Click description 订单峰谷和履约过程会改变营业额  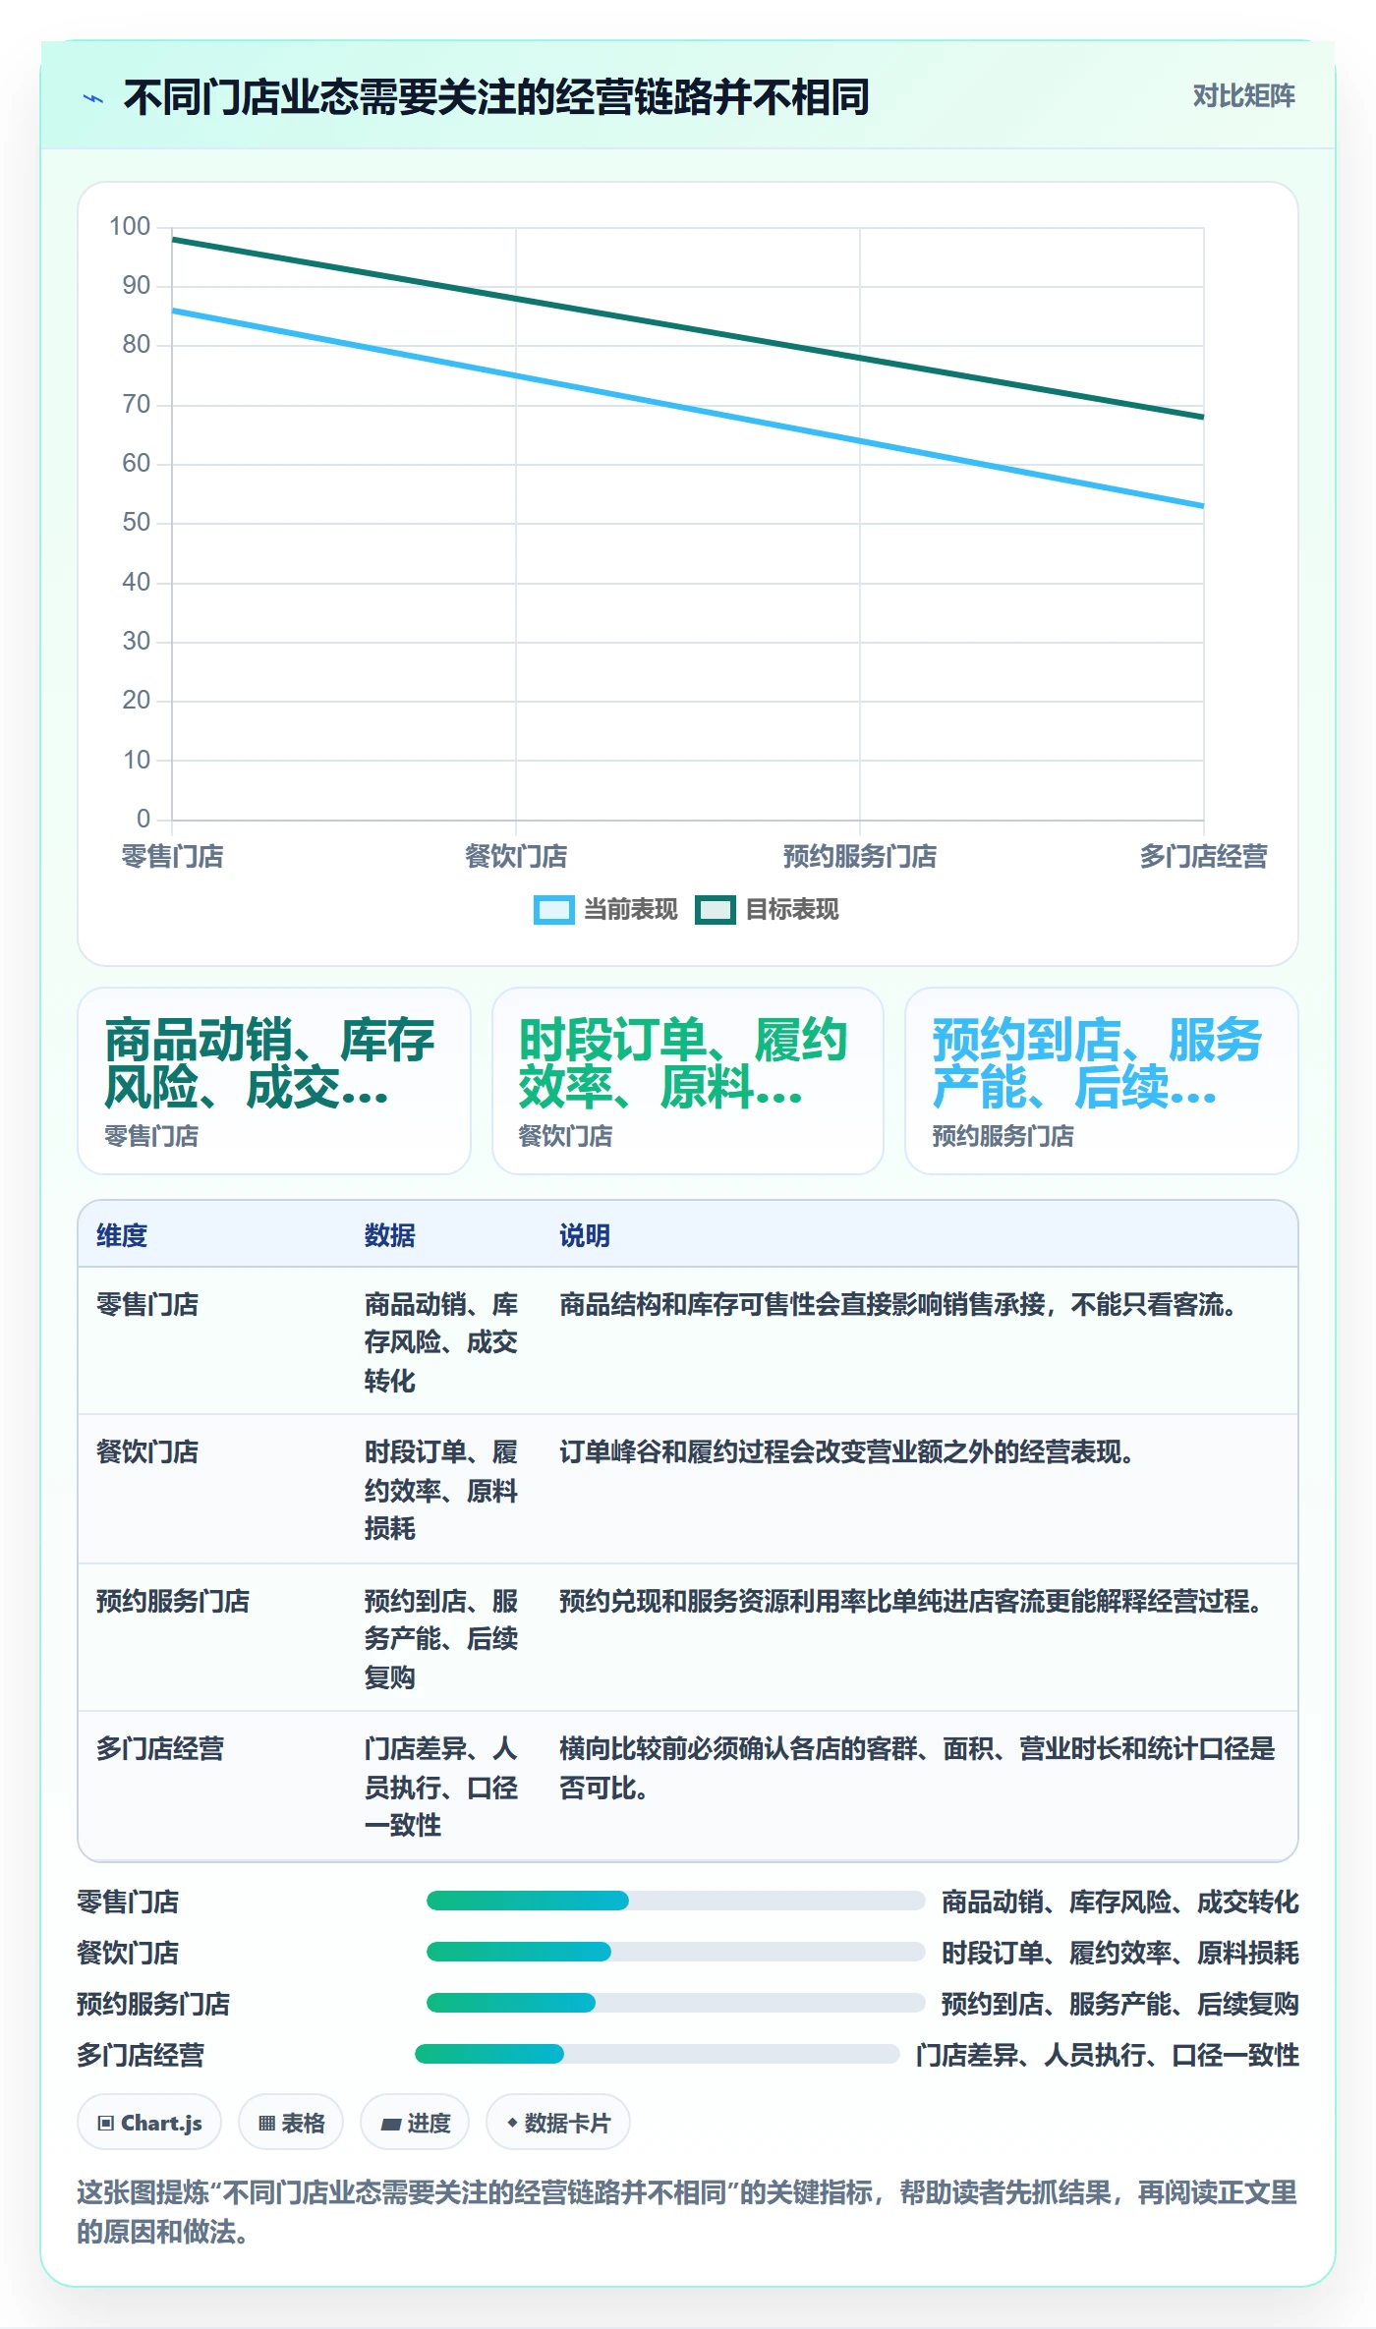pos(846,1451)
